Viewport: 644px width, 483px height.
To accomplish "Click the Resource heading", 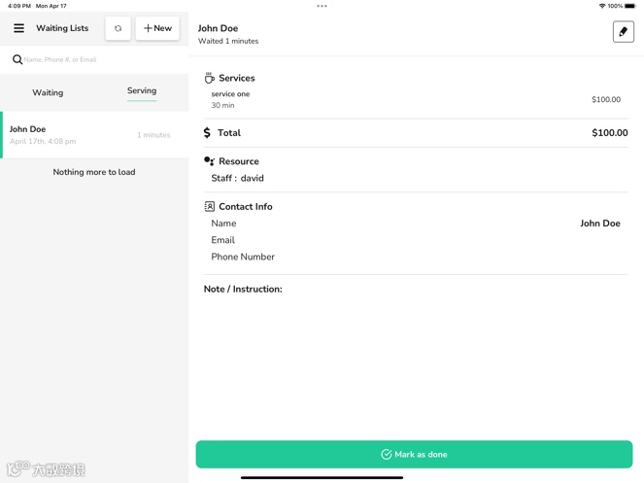I will coord(239,161).
